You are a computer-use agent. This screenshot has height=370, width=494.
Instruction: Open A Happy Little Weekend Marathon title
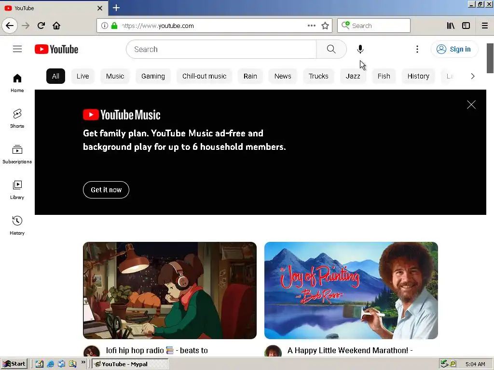350,351
